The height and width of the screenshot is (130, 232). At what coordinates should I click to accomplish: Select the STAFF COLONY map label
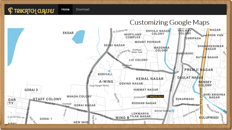click(x=47, y=99)
